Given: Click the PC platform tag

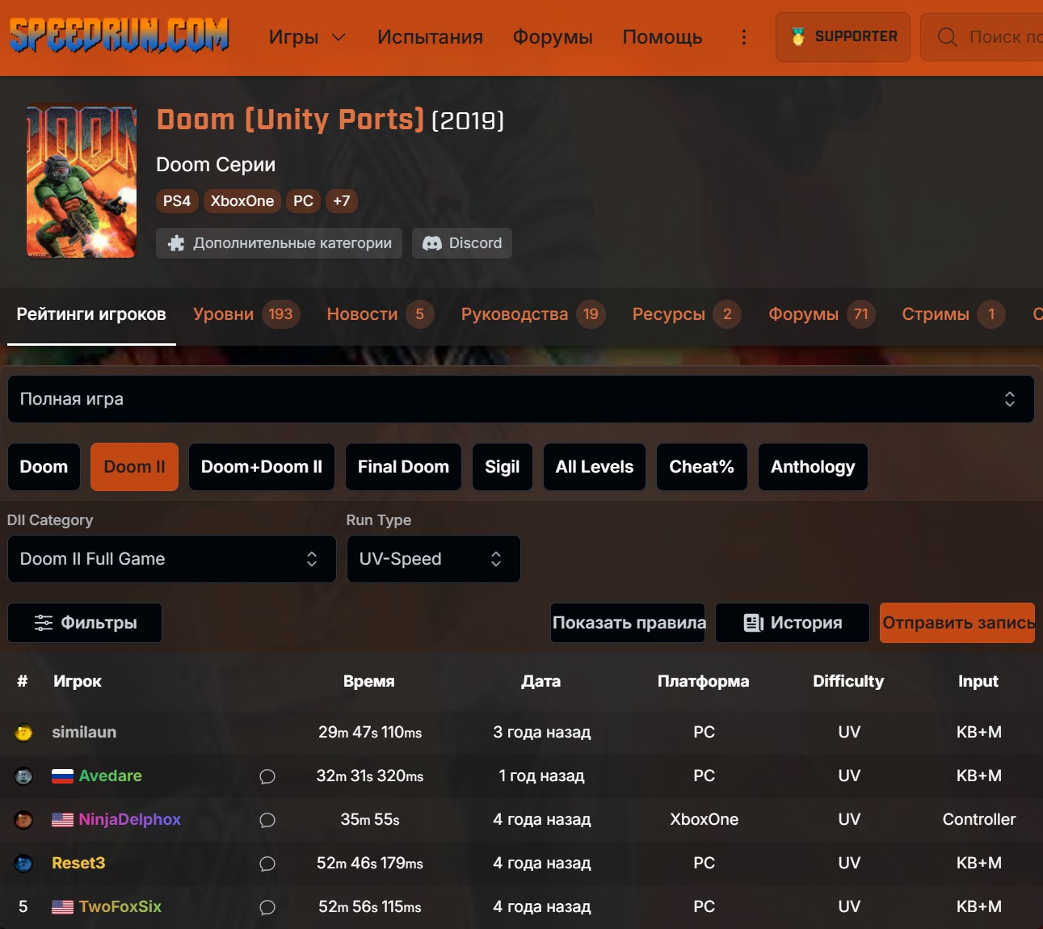Looking at the screenshot, I should [x=303, y=201].
